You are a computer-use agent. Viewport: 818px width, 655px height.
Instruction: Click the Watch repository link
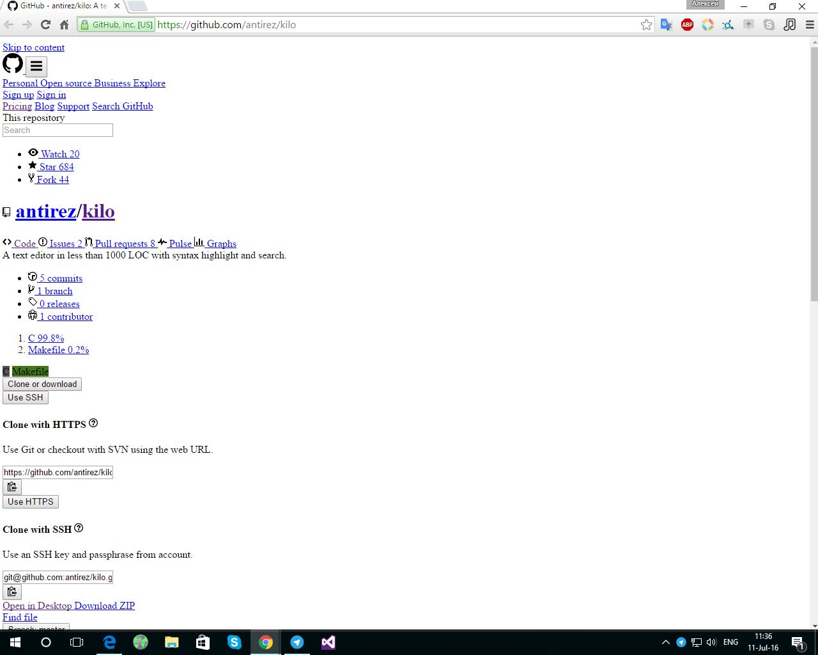(54, 154)
